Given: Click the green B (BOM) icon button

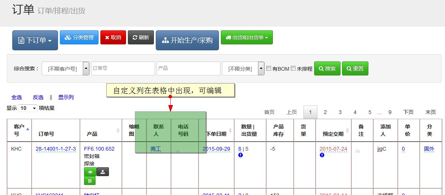Looking at the screenshot, I should coord(90,181).
